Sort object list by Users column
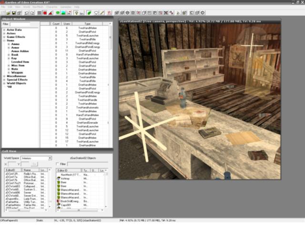 point(67,24)
